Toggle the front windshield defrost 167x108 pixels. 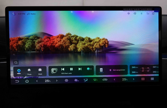coord(95,80)
